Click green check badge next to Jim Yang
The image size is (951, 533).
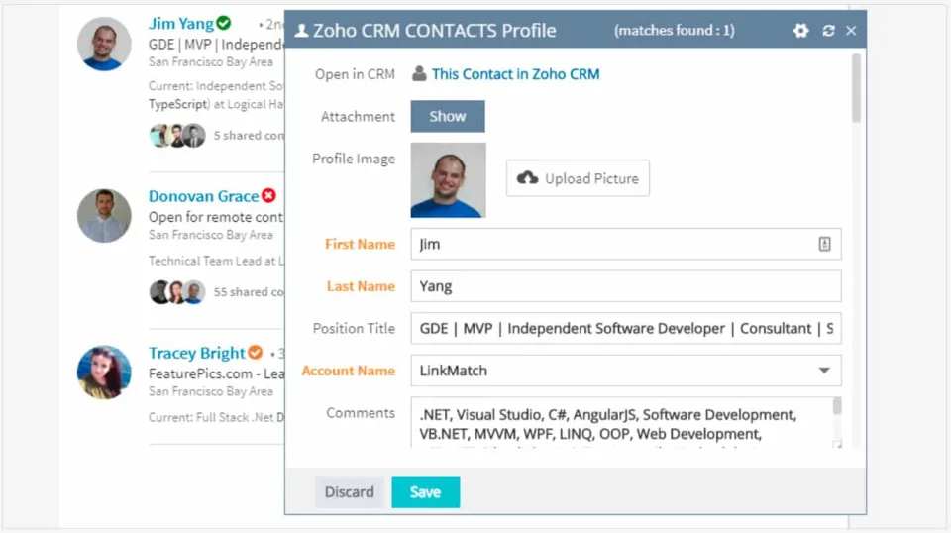tap(224, 23)
